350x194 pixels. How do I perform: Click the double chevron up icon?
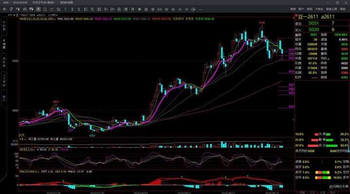pos(180,9)
